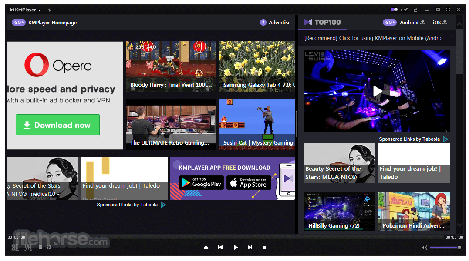Screen dimensions: 469x261
Task: Toggle the purple switch in title bar
Action: coord(394,10)
